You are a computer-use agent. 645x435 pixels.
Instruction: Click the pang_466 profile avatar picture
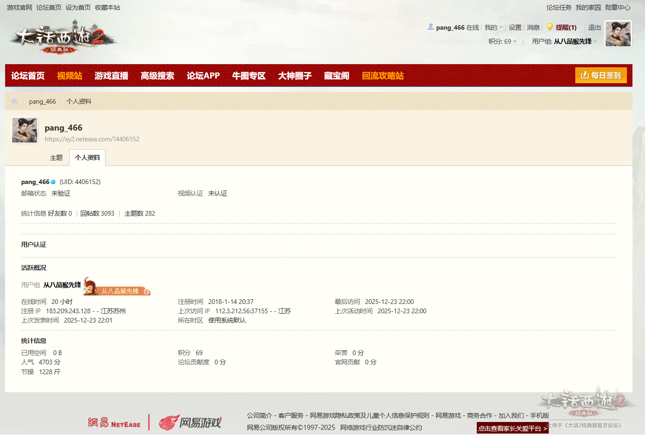[x=25, y=130]
